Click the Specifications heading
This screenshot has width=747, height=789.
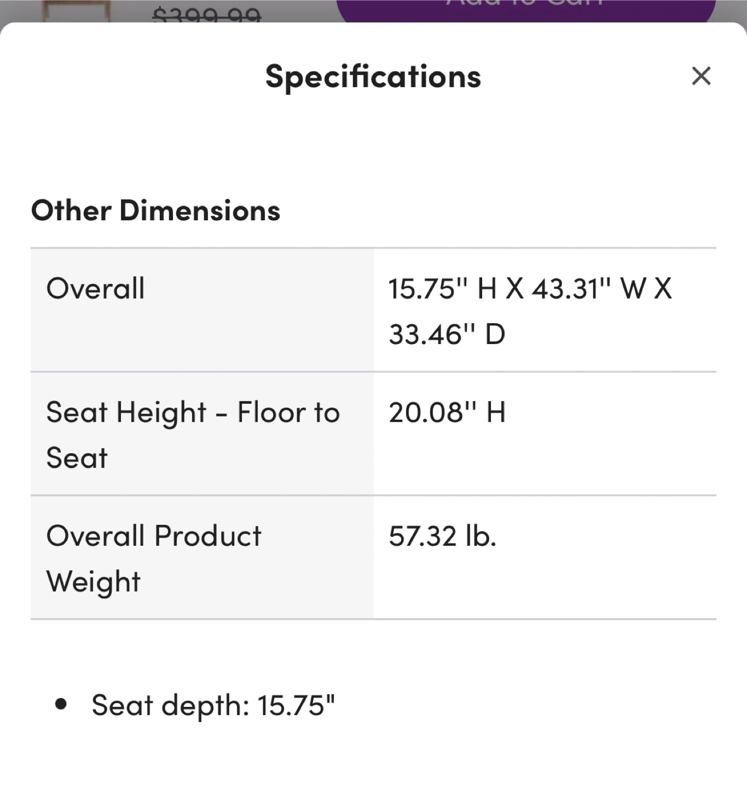tap(373, 76)
